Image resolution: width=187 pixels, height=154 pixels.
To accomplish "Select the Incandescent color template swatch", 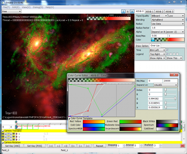I will (x=131, y=129).
